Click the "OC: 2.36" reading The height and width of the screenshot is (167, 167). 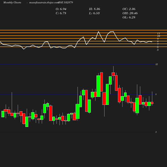click(x=129, y=9)
